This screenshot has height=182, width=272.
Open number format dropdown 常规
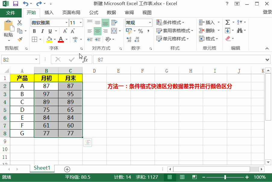(150, 23)
